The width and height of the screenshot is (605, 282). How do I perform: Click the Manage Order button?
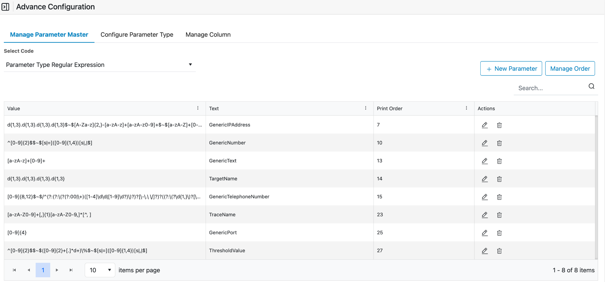tap(570, 69)
